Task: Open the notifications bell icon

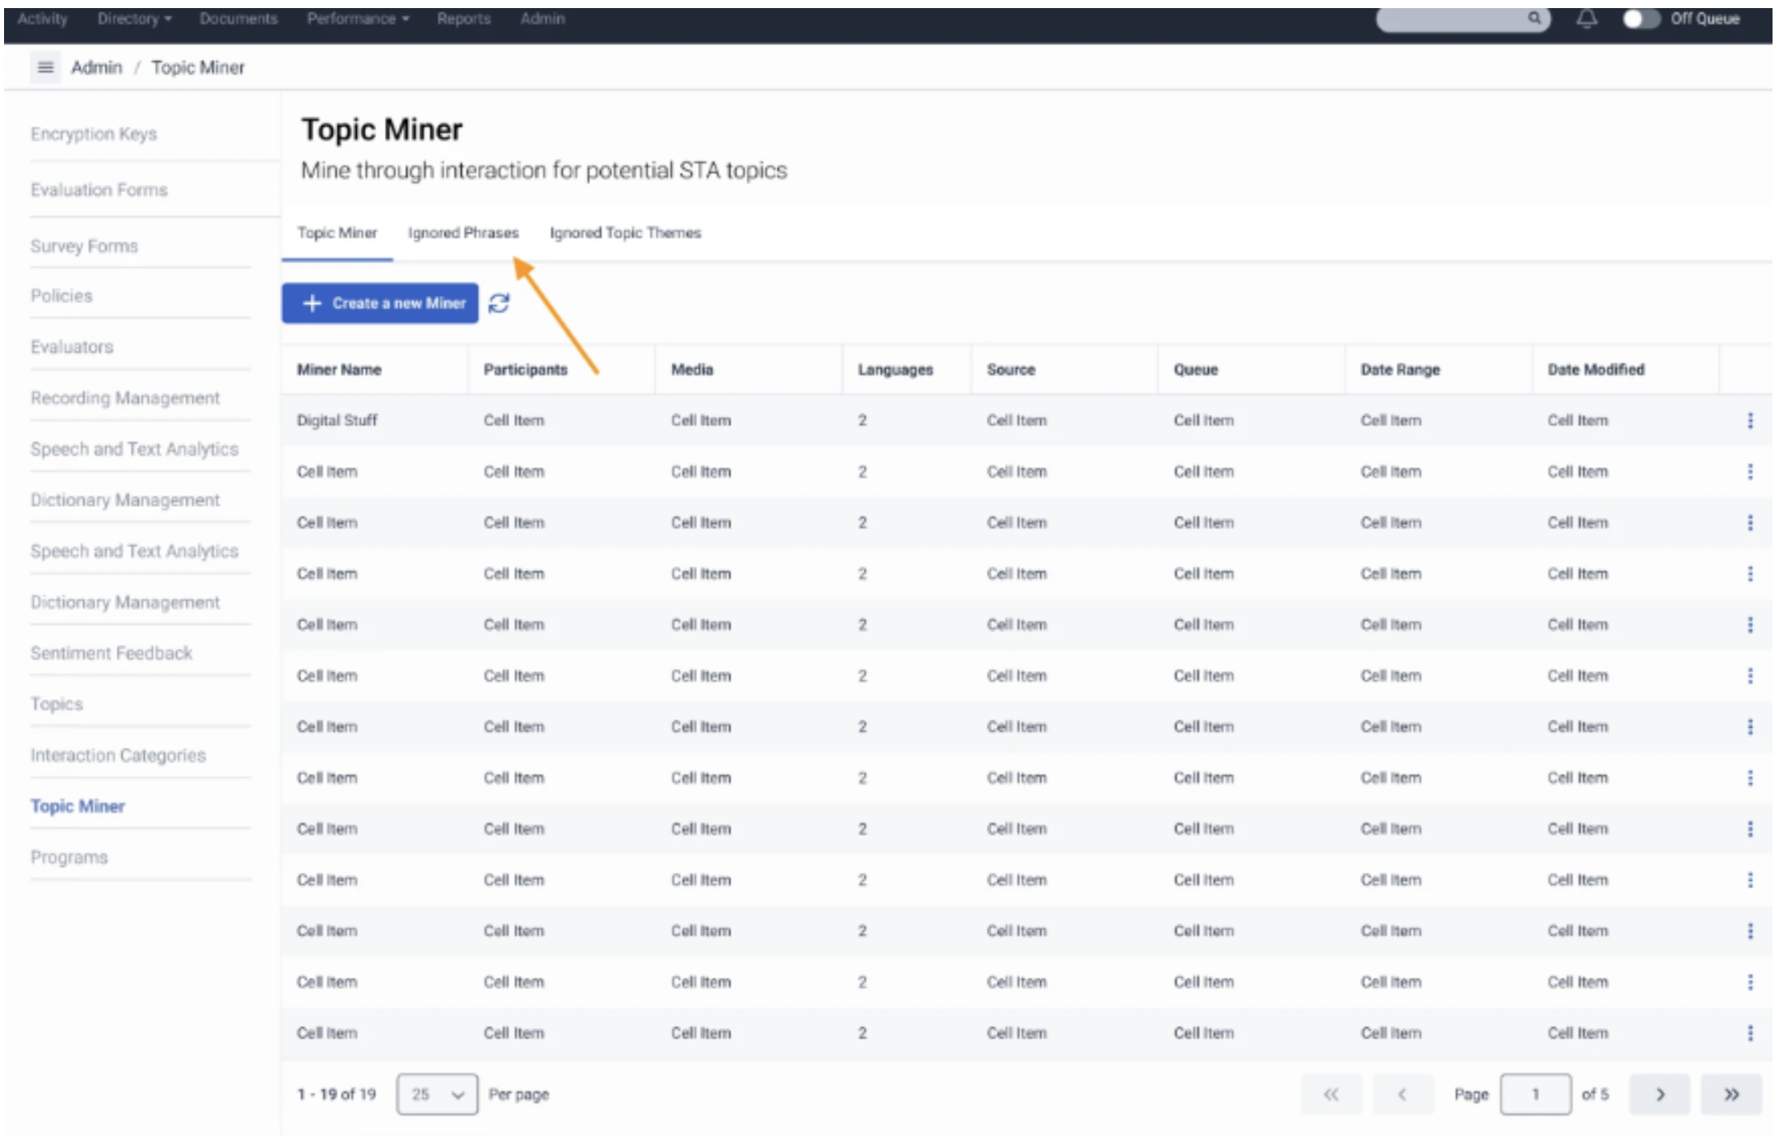Action: (1586, 19)
